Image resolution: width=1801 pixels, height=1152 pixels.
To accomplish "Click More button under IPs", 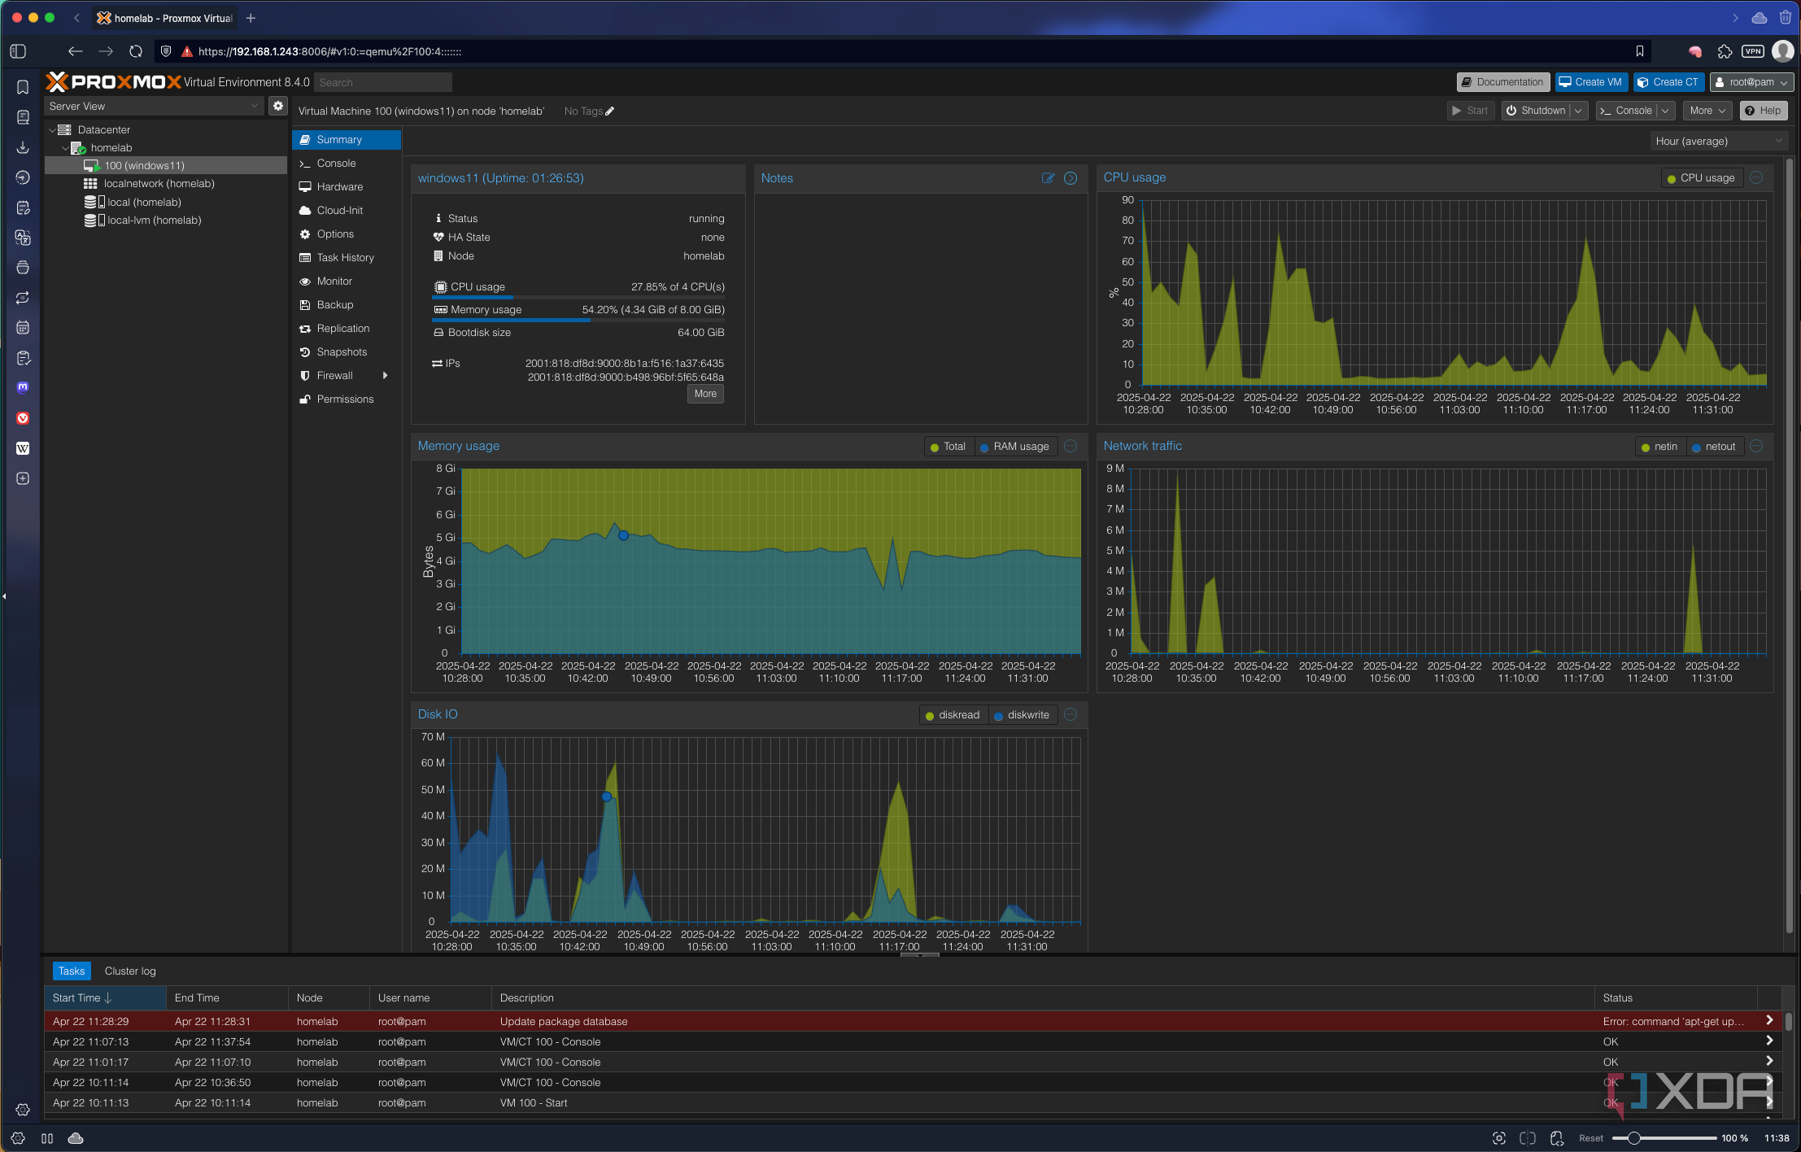I will coord(705,394).
